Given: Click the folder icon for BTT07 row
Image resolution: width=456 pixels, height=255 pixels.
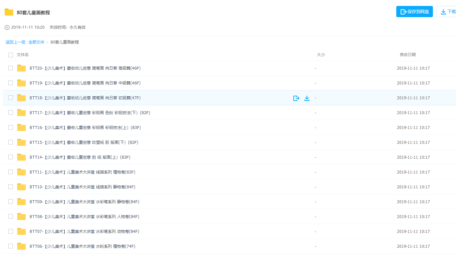Looking at the screenshot, I should [x=21, y=232].
